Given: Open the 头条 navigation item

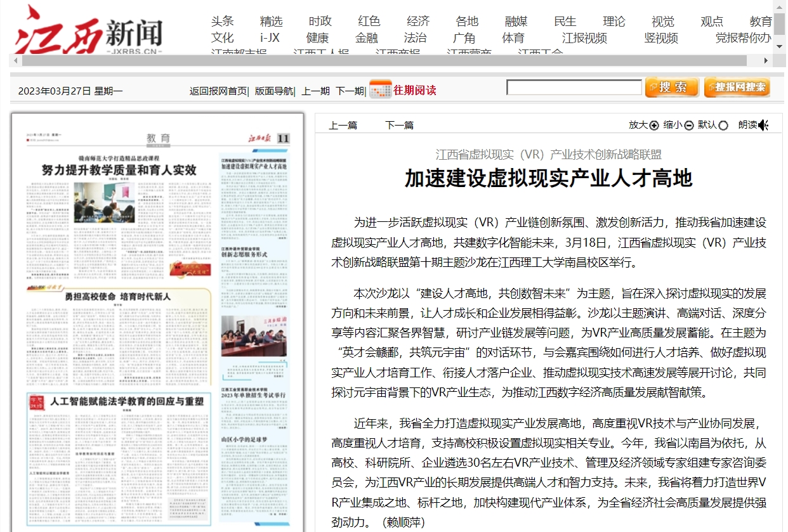Looking at the screenshot, I should click(222, 22).
